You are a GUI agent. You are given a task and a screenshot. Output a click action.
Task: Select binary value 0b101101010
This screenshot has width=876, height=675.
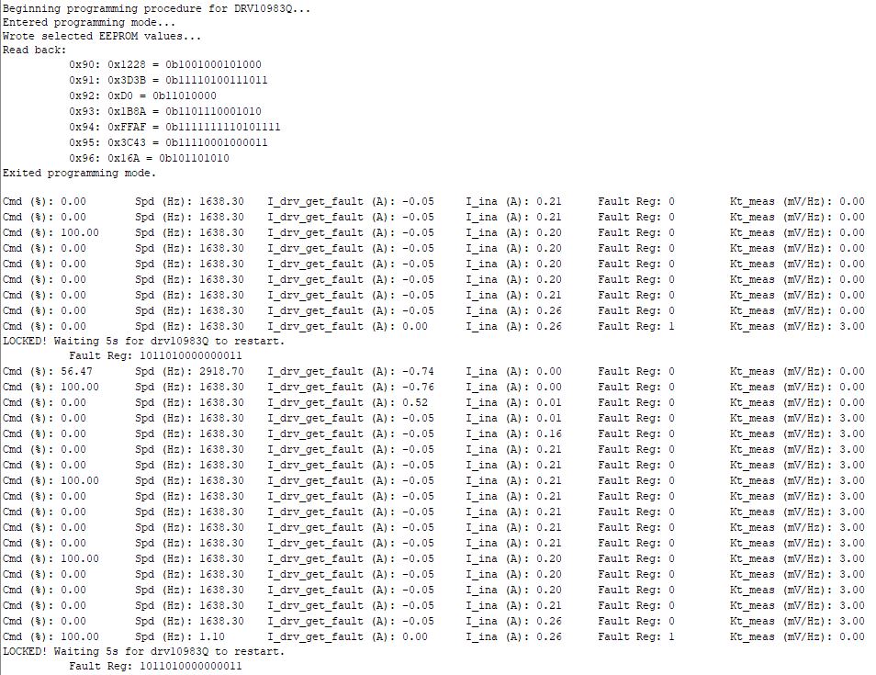(195, 159)
